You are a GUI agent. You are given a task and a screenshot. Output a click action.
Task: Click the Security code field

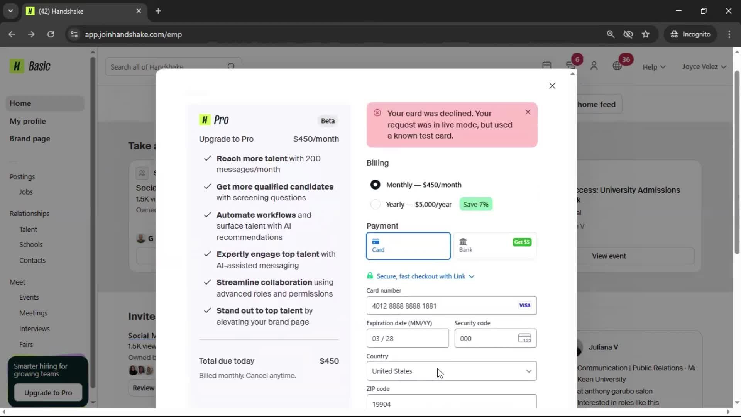[x=496, y=338]
